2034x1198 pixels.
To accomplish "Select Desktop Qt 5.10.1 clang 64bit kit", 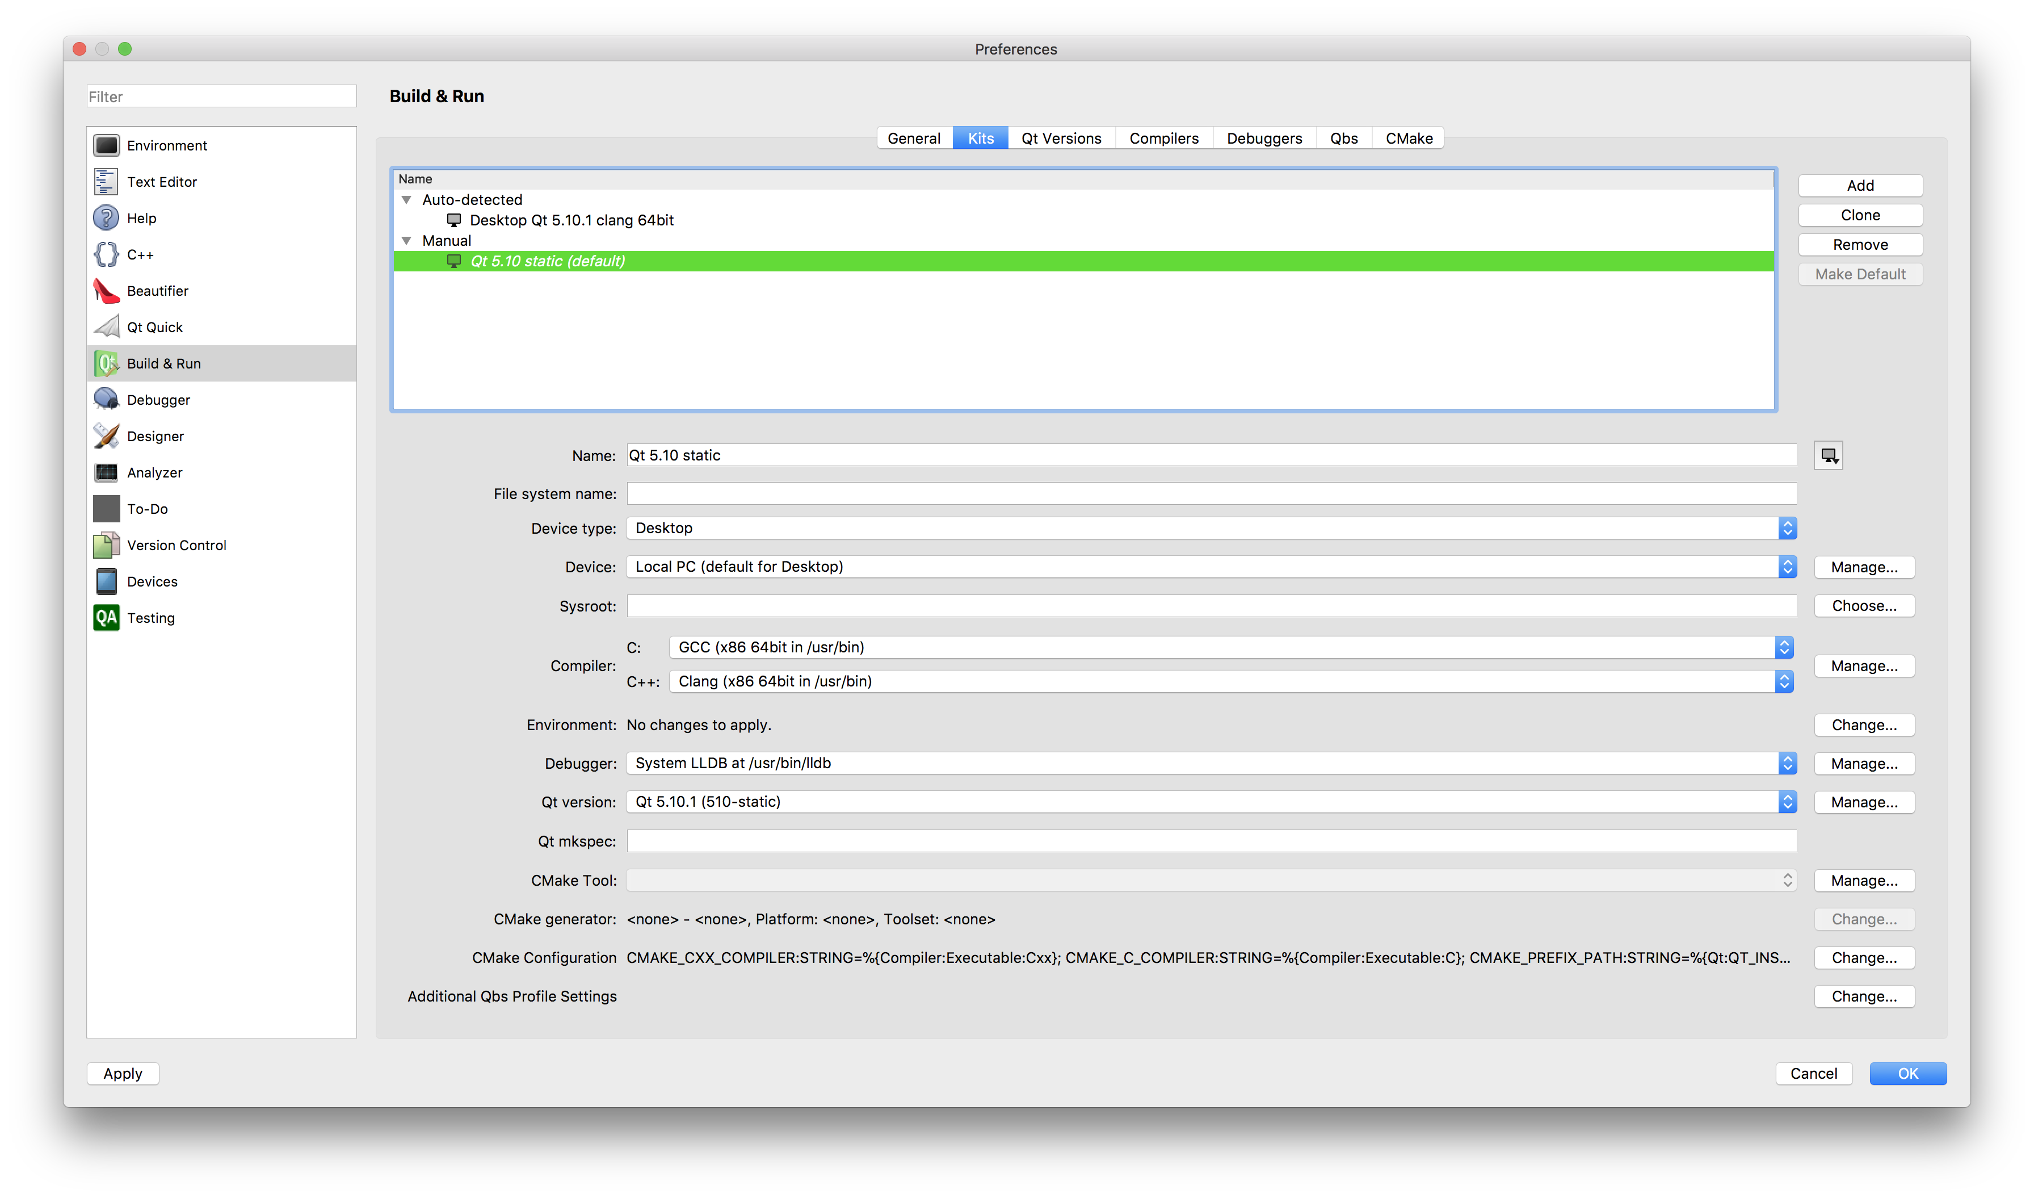I will (x=1084, y=220).
